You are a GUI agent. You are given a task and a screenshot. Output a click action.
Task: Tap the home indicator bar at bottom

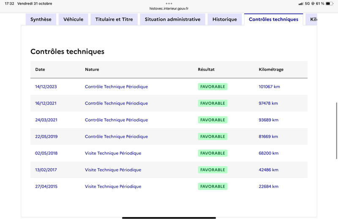pyautogui.click(x=169, y=218)
